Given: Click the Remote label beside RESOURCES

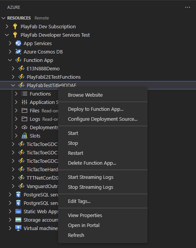Looking at the screenshot, I should pos(42,18).
